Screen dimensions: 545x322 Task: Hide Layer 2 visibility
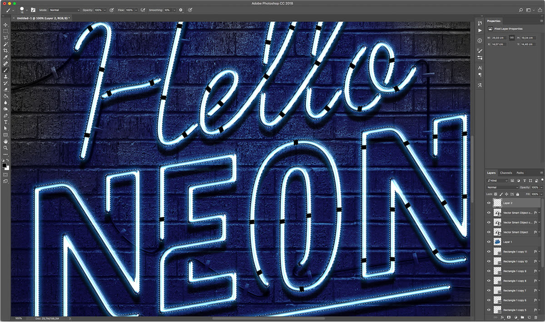489,203
